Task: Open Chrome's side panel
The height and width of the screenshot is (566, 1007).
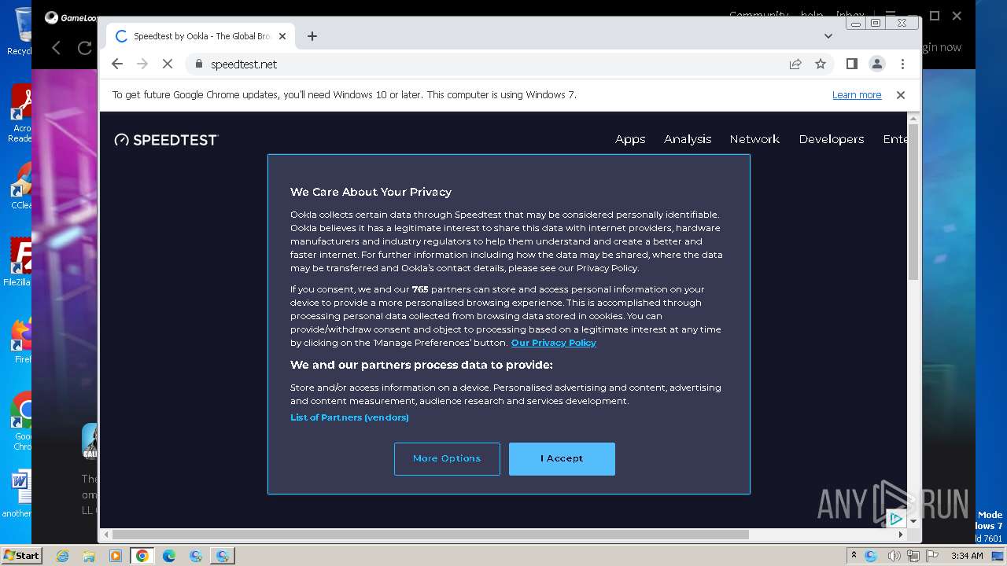Action: [851, 64]
